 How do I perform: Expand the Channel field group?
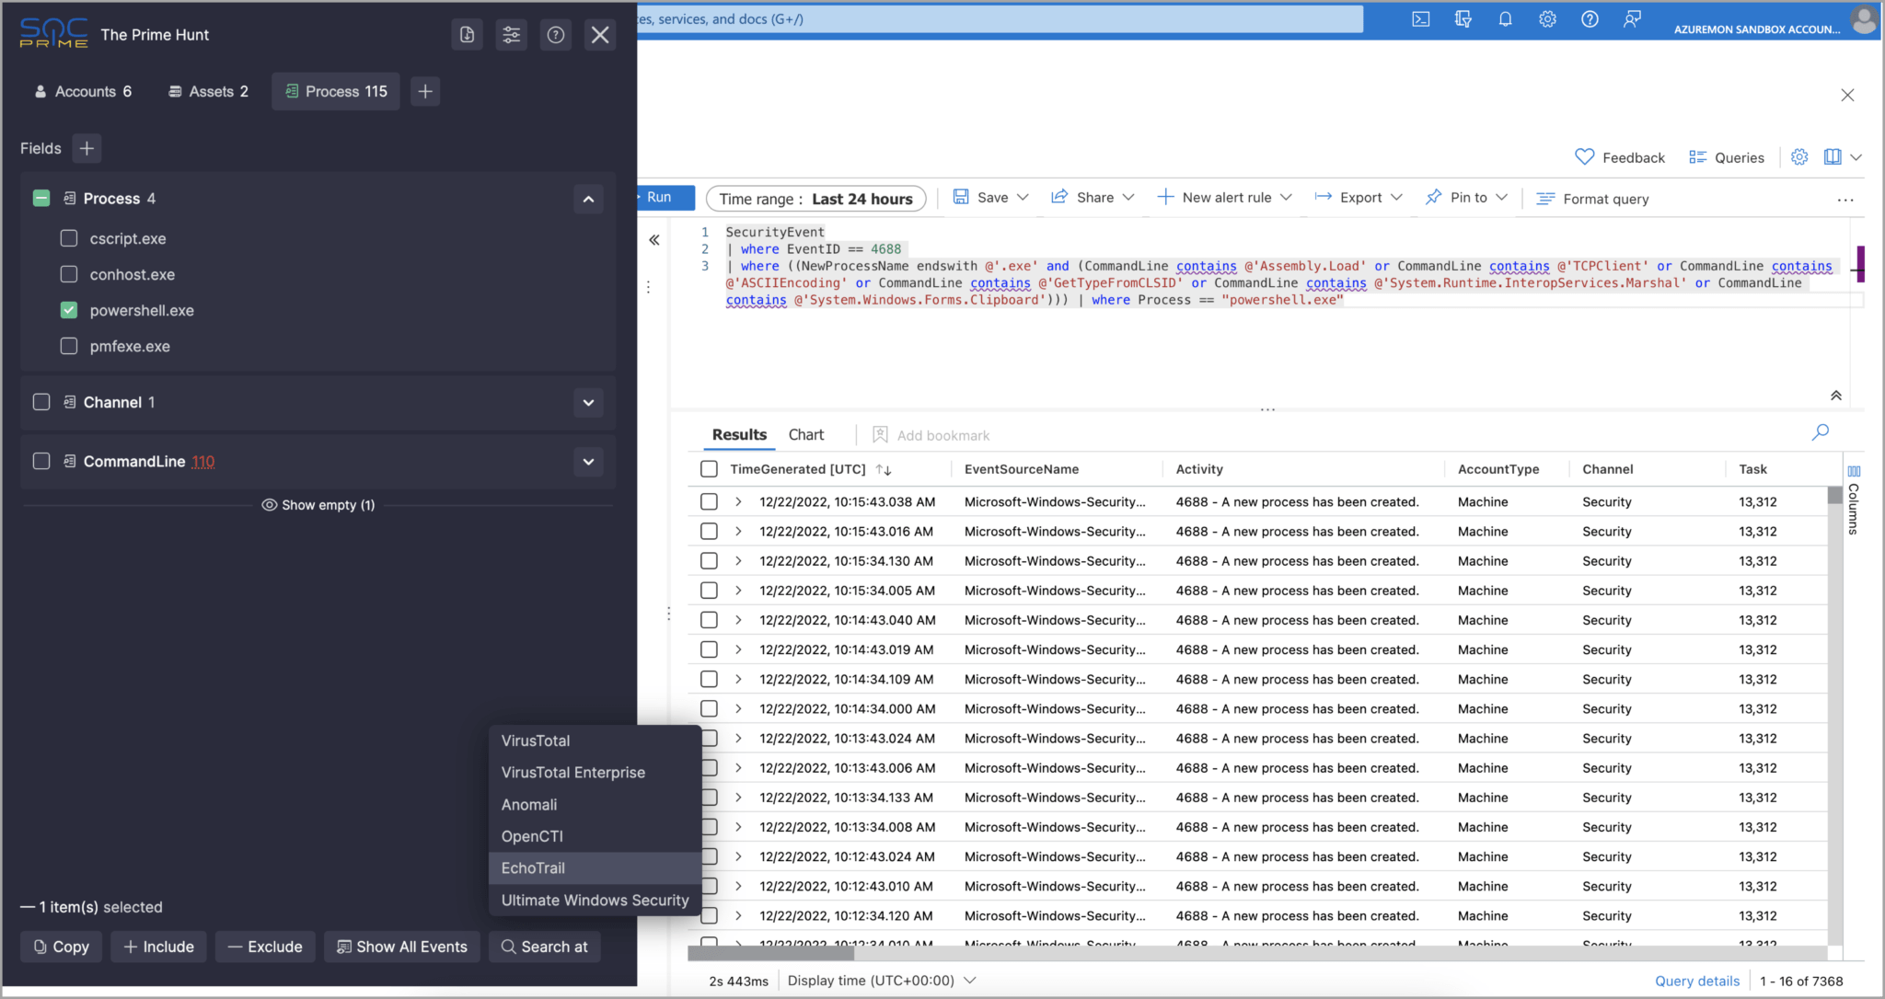588,402
